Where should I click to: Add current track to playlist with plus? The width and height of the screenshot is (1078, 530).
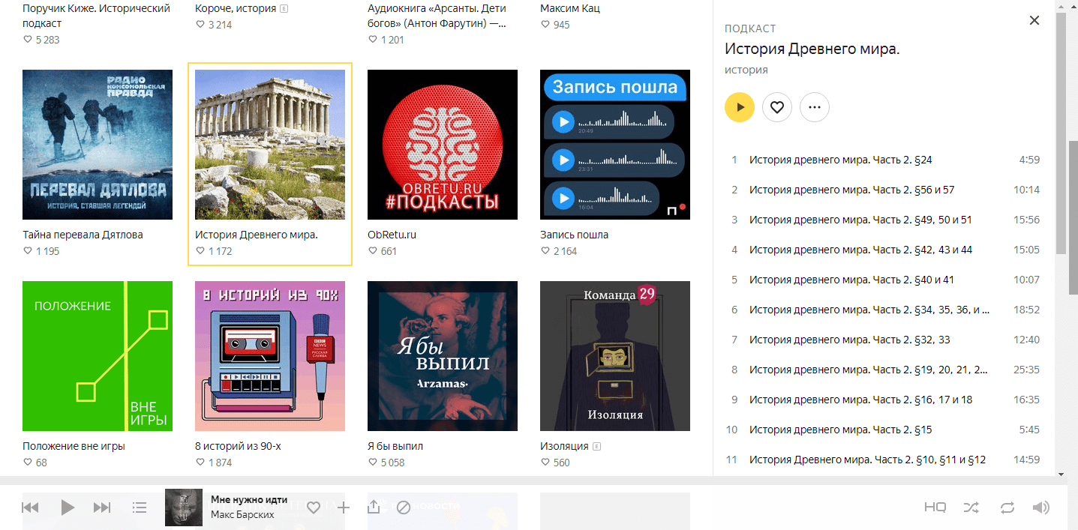[344, 508]
